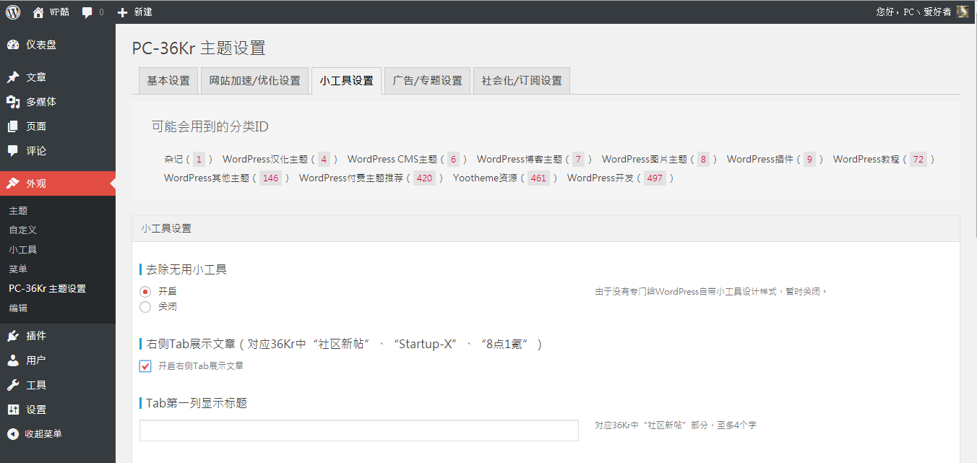Open the 多媒体 media icon

[x=13, y=102]
